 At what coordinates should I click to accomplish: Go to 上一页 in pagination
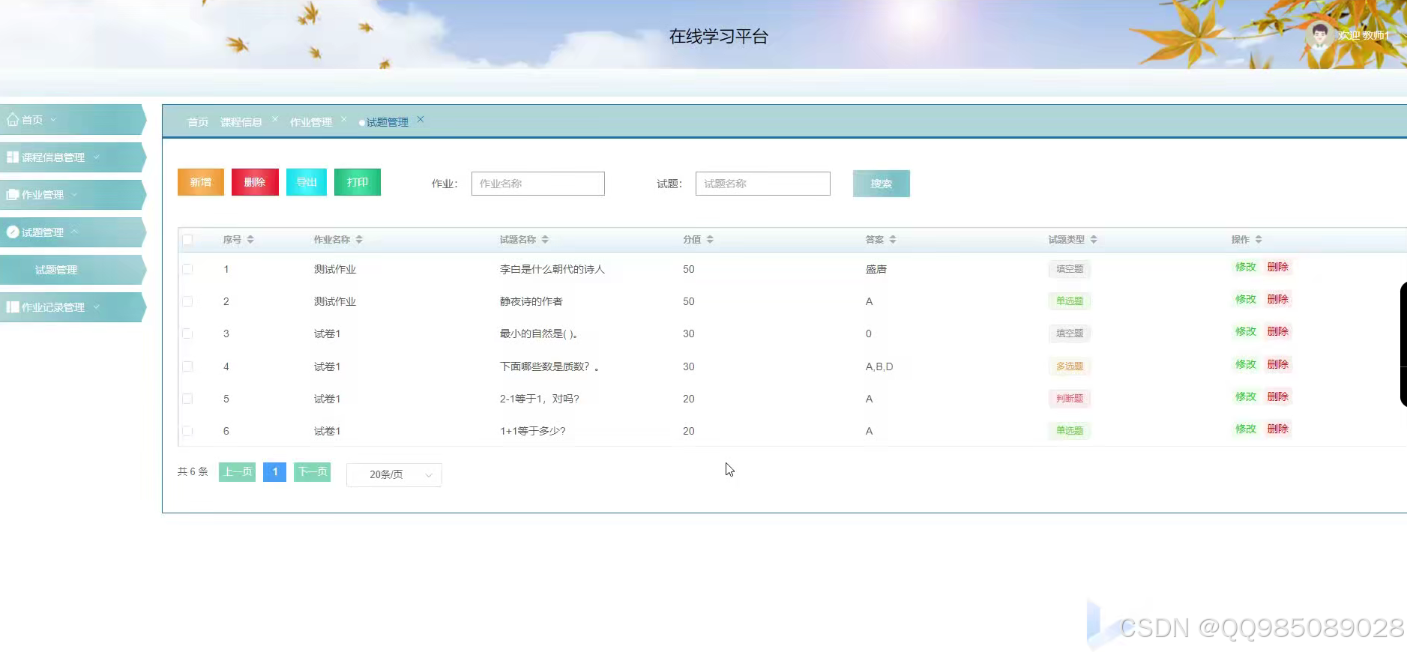[x=238, y=472]
